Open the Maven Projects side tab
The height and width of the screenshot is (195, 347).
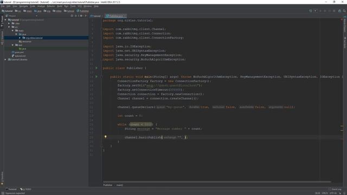[x=345, y=24]
